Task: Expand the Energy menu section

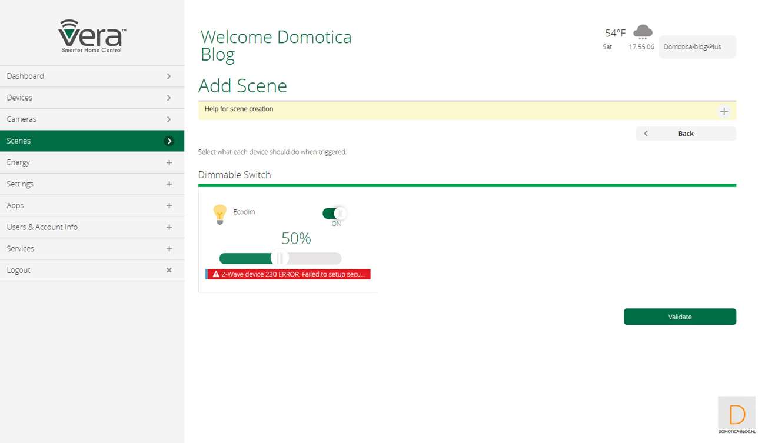Action: point(169,162)
